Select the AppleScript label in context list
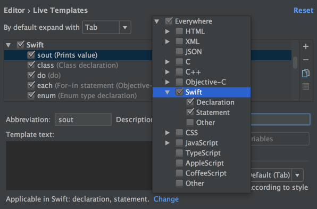The image size is (317, 209). pos(205,163)
